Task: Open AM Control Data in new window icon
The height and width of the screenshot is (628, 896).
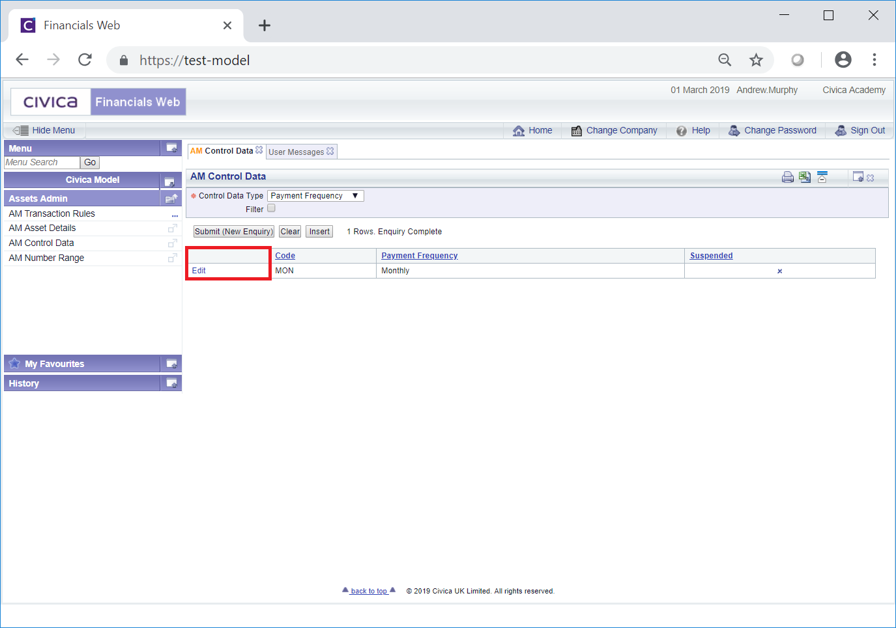Action: click(x=173, y=243)
